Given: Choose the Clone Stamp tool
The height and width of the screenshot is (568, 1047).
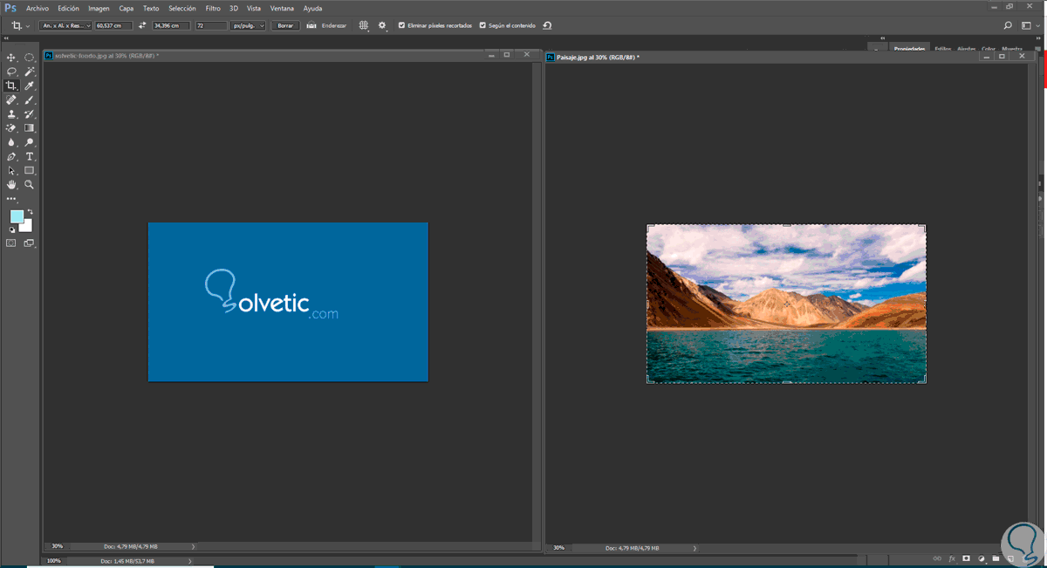Looking at the screenshot, I should coord(11,114).
